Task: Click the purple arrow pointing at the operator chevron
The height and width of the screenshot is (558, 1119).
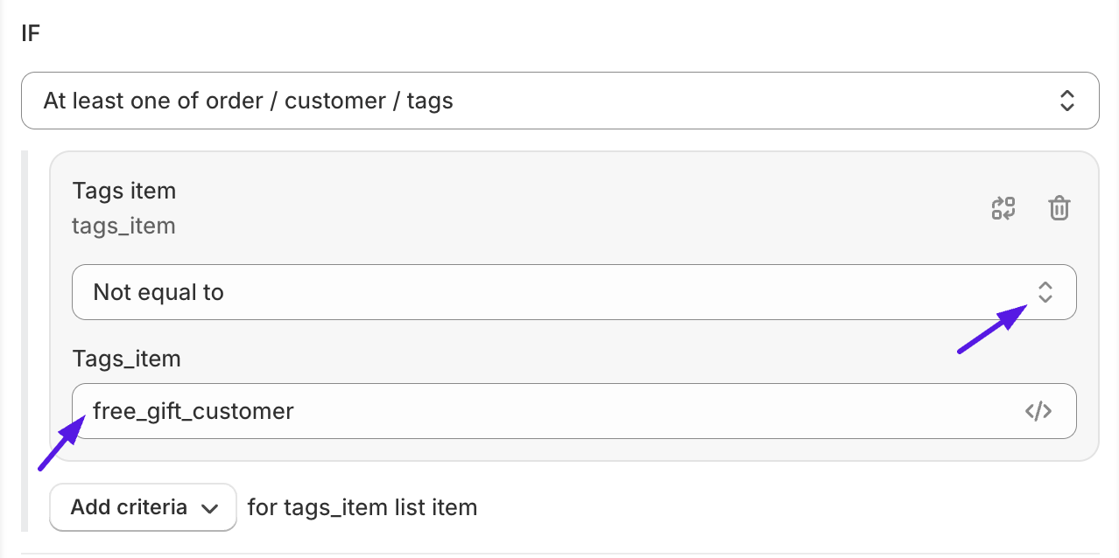Action: coord(993,328)
